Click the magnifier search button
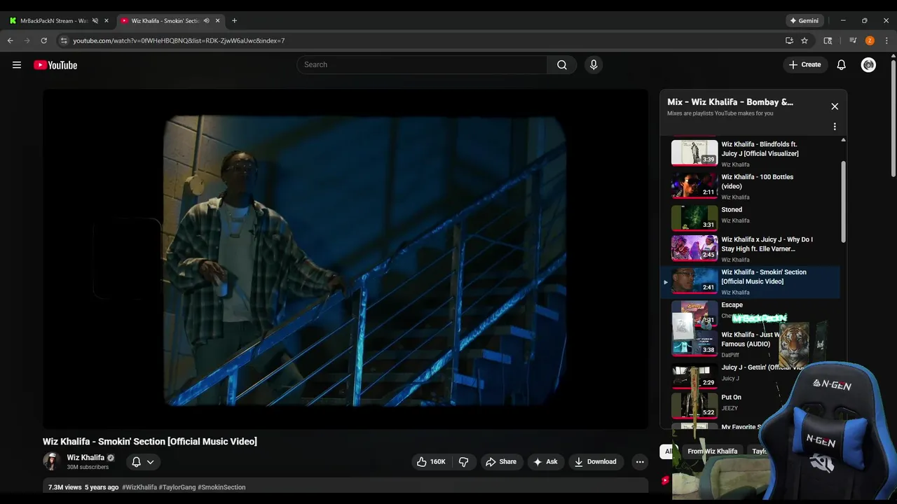The image size is (897, 504). tap(562, 65)
